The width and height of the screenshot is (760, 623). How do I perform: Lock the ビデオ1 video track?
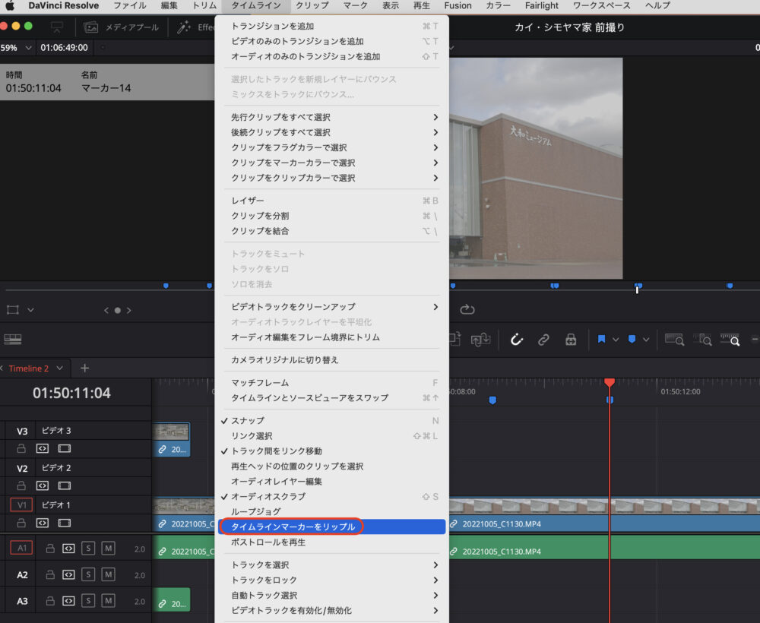[x=22, y=523]
